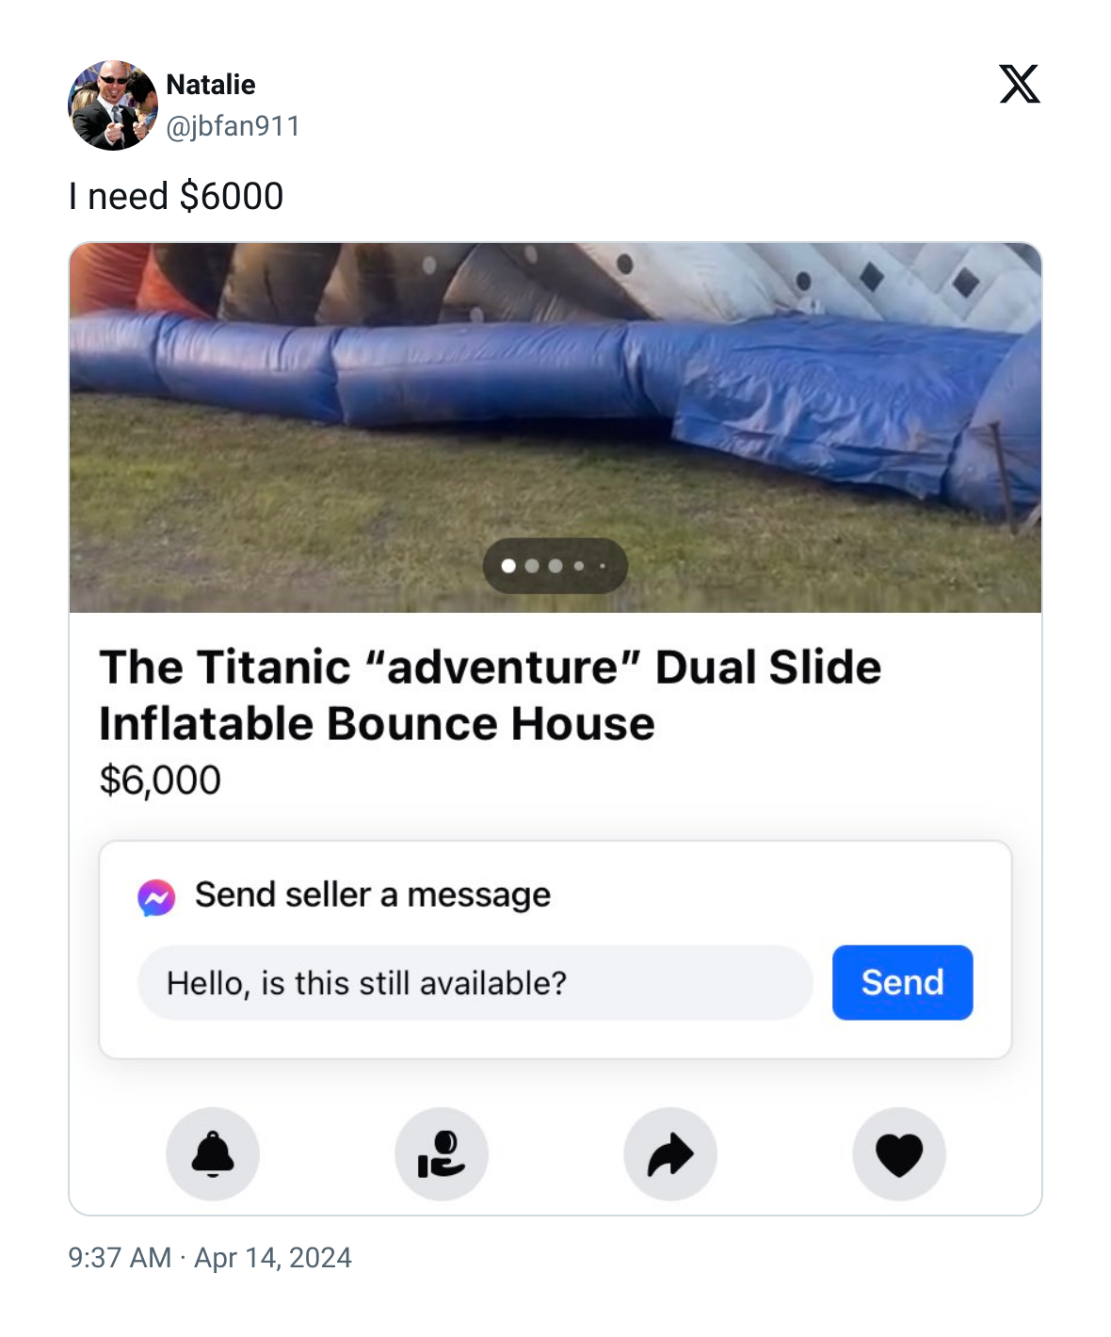Screen dimensions: 1111x1337
Task: Open the inflatable slide listing photo
Action: 555,395
